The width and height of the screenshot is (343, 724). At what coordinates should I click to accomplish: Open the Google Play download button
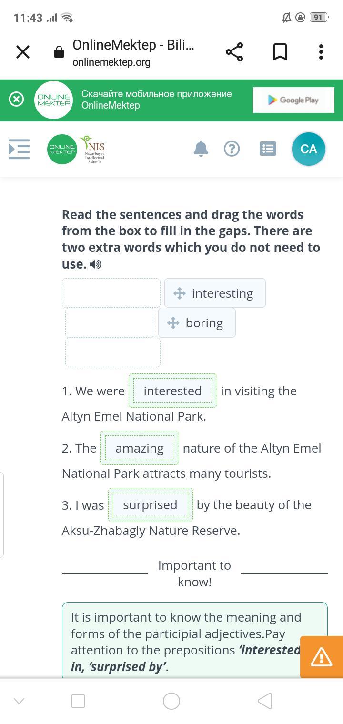[293, 100]
